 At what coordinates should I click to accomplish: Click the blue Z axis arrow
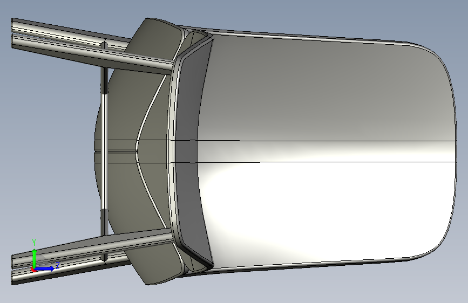point(45,268)
